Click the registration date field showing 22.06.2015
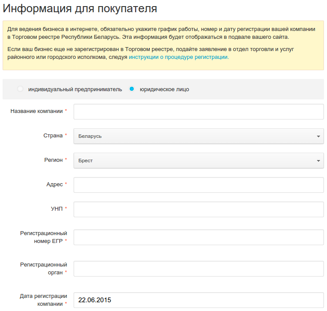 [199, 300]
